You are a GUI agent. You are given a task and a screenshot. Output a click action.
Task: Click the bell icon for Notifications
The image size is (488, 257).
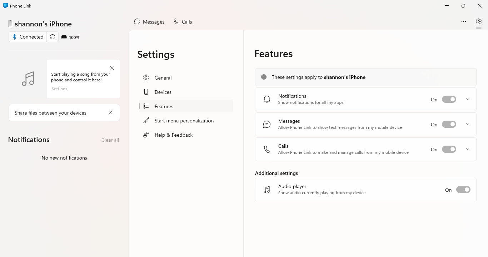click(267, 99)
